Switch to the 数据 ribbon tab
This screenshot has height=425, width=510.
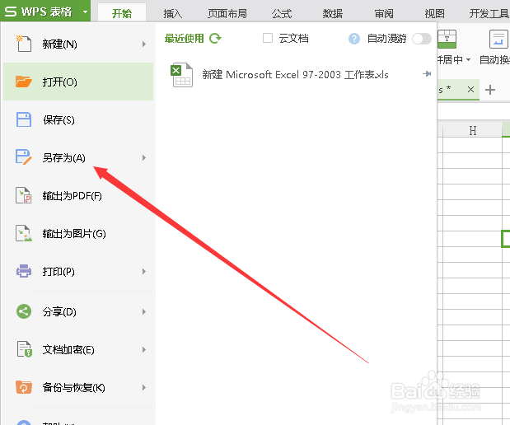[332, 13]
